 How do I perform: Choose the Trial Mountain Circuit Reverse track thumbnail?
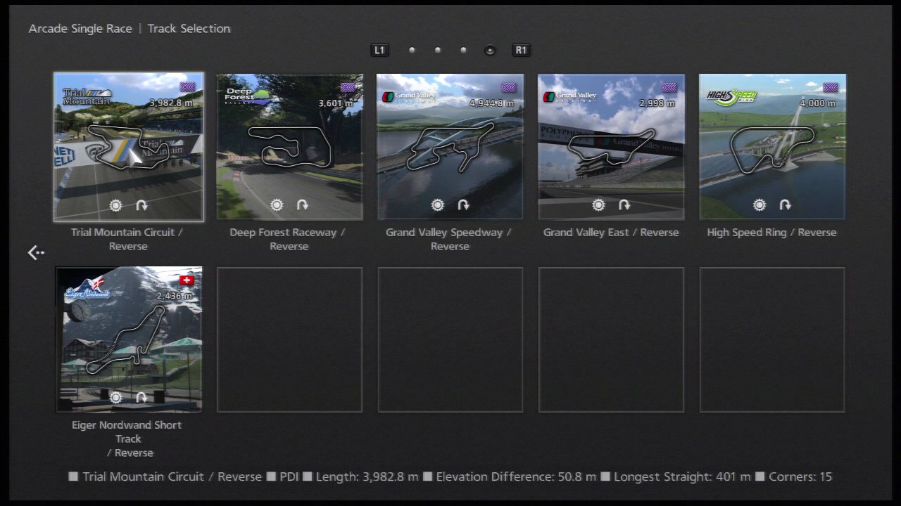click(x=129, y=147)
